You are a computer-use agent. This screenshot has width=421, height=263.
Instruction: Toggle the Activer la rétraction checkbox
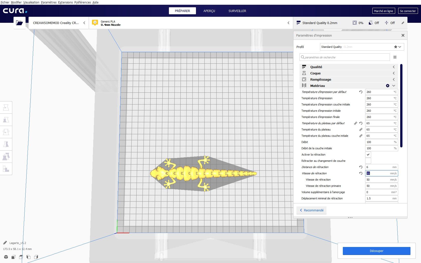click(x=368, y=155)
